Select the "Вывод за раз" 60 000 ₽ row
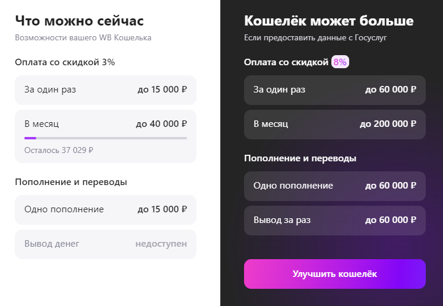The width and height of the screenshot is (443, 306). (x=334, y=221)
